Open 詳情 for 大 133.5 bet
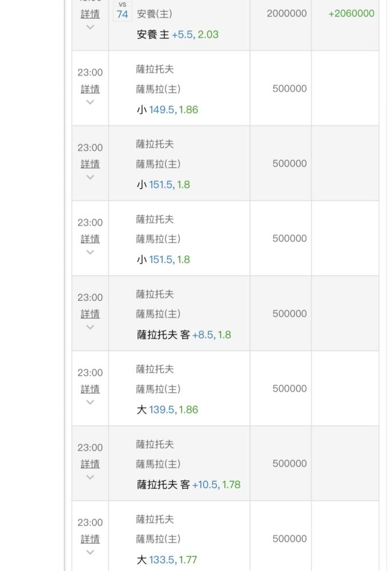Image resolution: width=391 pixels, height=571 pixels. pos(90,539)
